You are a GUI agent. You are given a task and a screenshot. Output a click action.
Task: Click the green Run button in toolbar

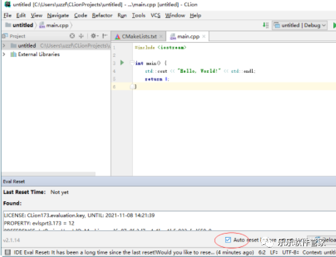click(334, 25)
